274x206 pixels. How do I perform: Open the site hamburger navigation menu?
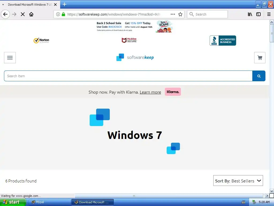[x=10, y=58]
